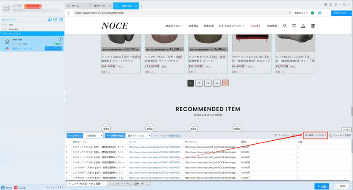Screen dimensions: 353x190
Task: Open the おすすめコンテンツ menu on NOCE
Action: click(232, 26)
